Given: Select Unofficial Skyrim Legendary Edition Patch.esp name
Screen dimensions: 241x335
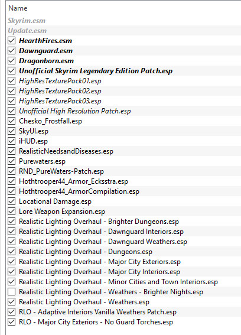Looking at the screenshot, I should 96,71.
